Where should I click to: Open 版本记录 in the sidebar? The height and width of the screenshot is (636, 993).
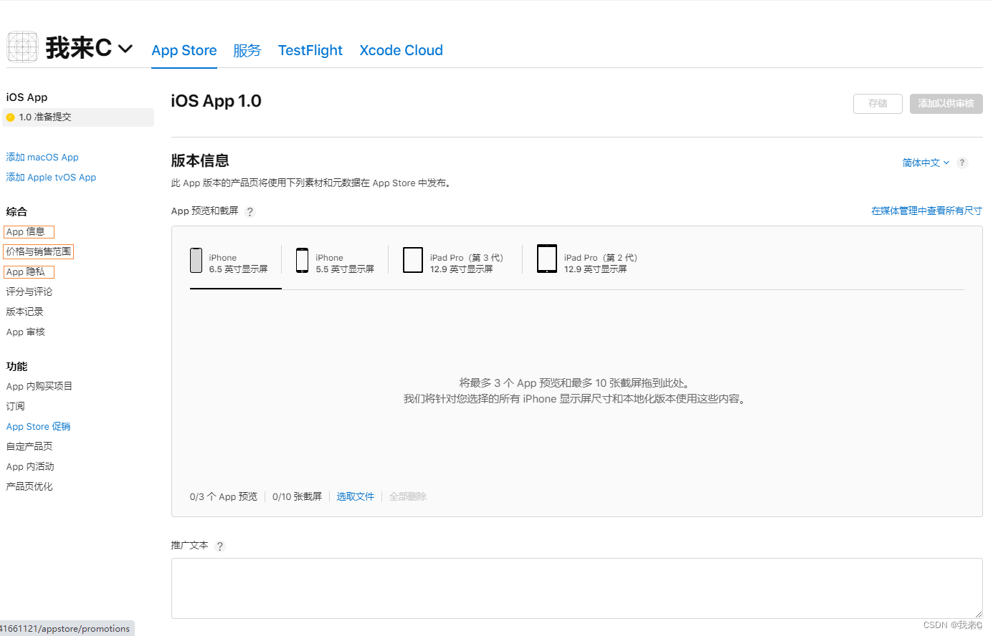click(25, 312)
